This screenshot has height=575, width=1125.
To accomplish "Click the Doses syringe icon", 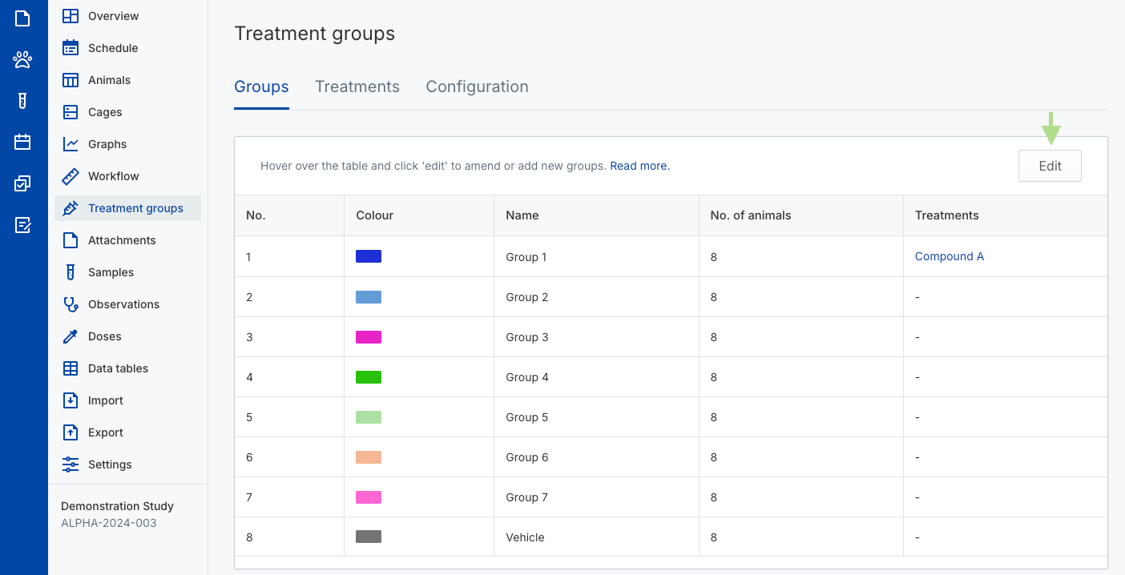I will 71,336.
